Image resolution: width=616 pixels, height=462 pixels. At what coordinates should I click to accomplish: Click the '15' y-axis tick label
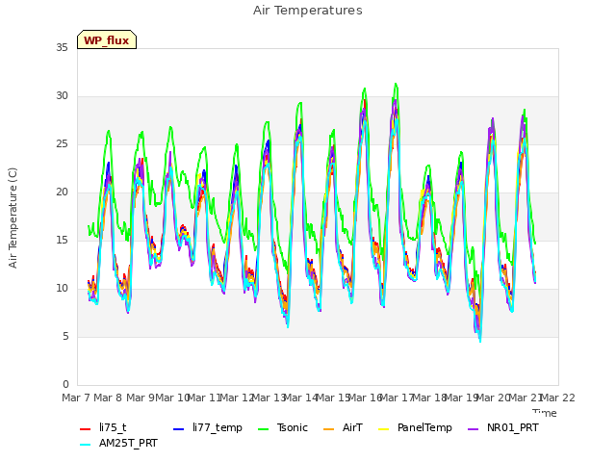point(62,241)
